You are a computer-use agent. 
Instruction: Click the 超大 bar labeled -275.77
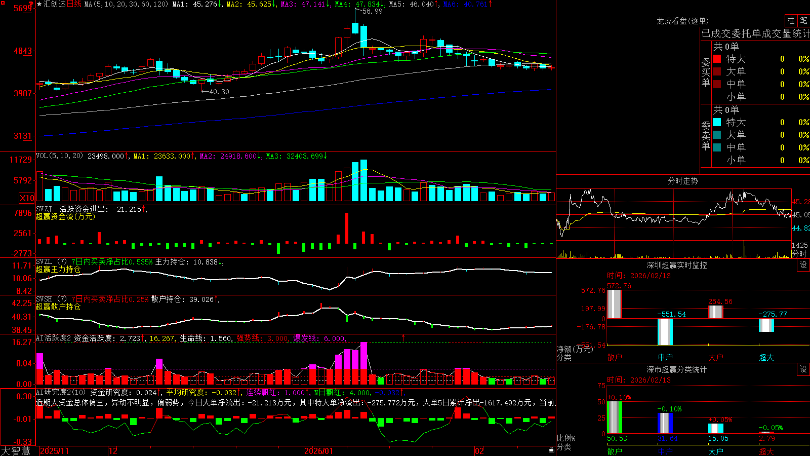pyautogui.click(x=766, y=325)
